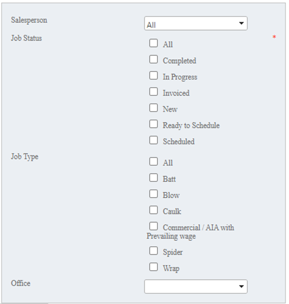Open the Salesperson dropdown

pyautogui.click(x=195, y=24)
